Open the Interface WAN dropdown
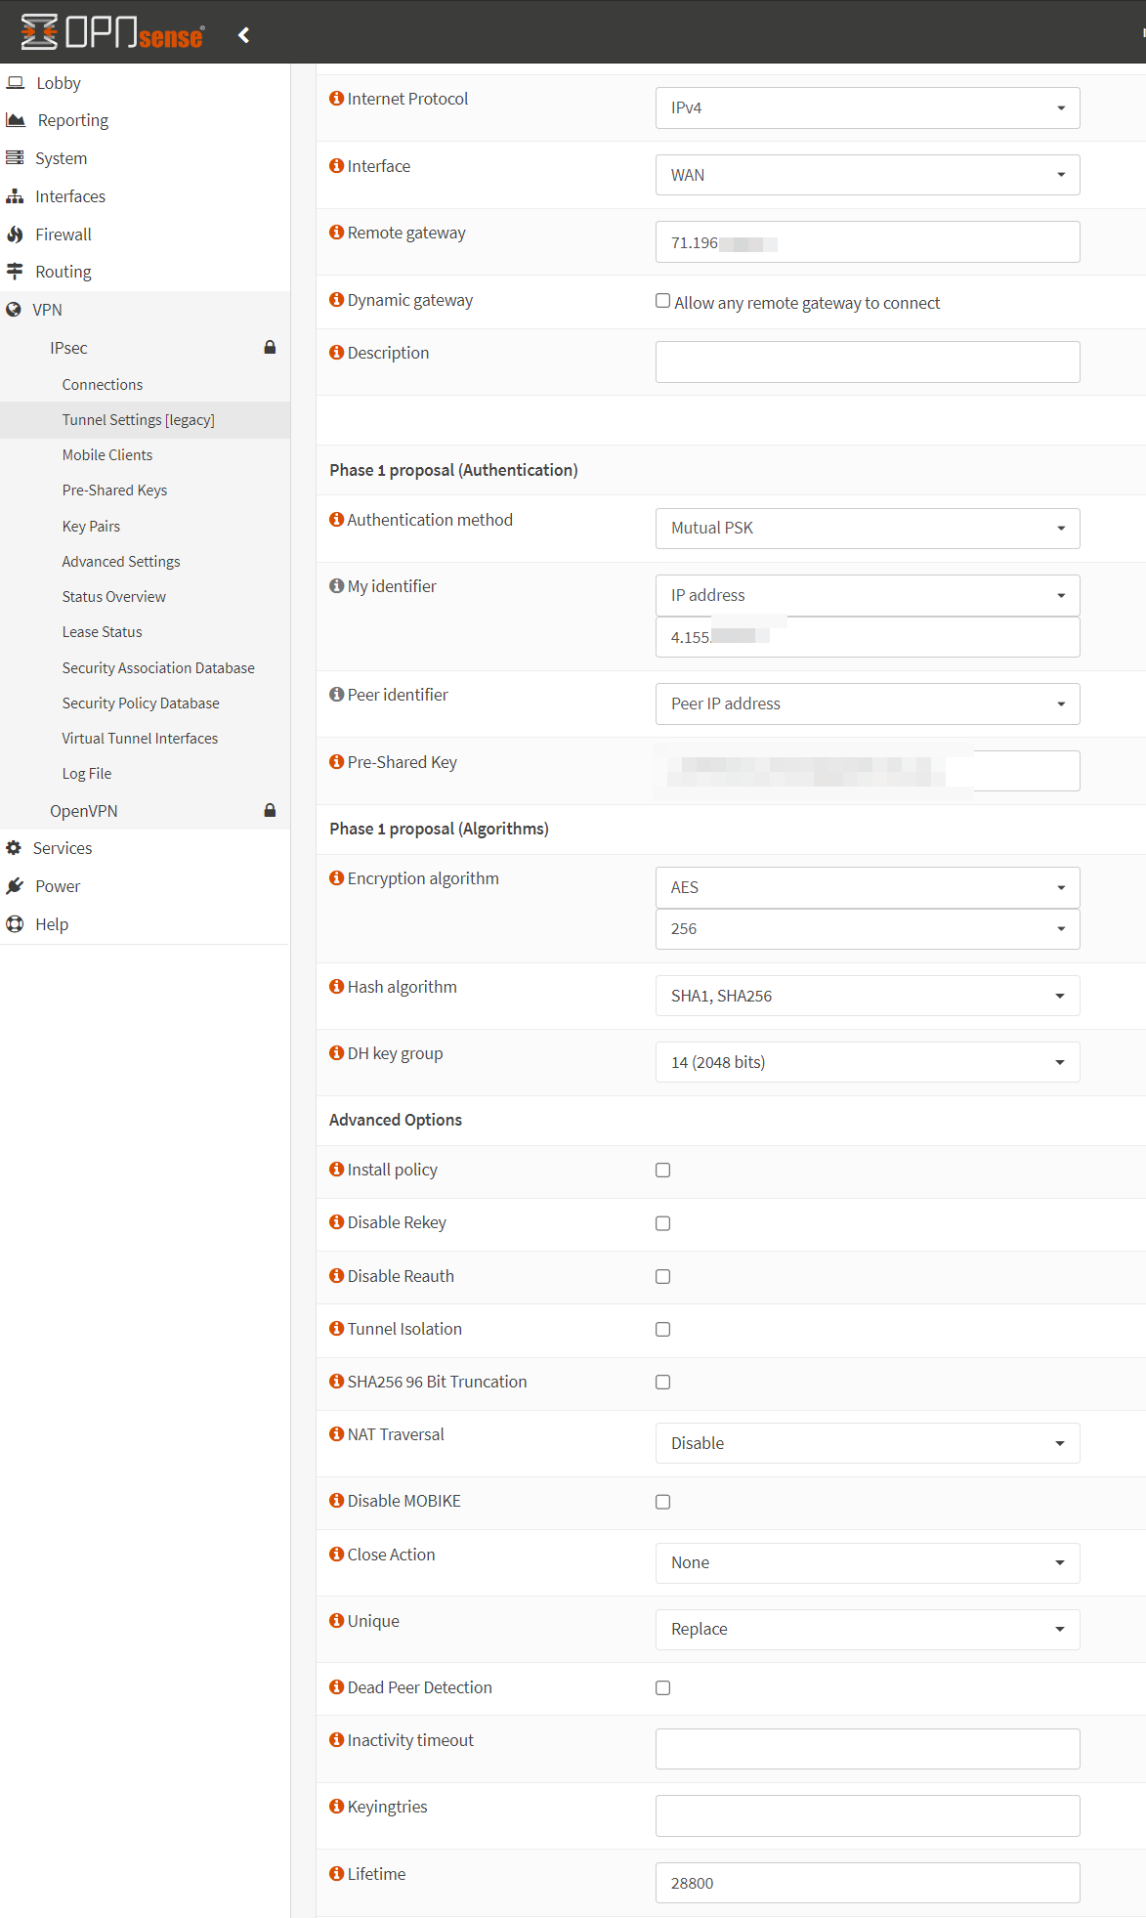This screenshot has height=1918, width=1146. point(868,175)
